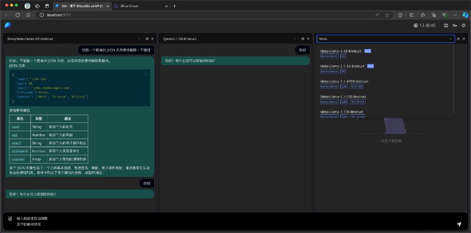
Task: Open the API key settings icon
Action: point(455,25)
